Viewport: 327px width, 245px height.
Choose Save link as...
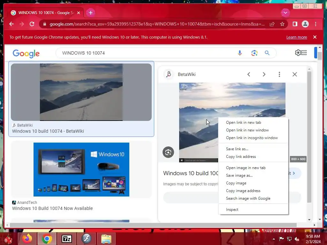tap(237, 149)
